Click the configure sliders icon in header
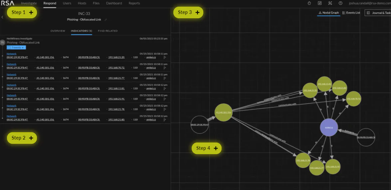391x190 pixels. point(320,3)
